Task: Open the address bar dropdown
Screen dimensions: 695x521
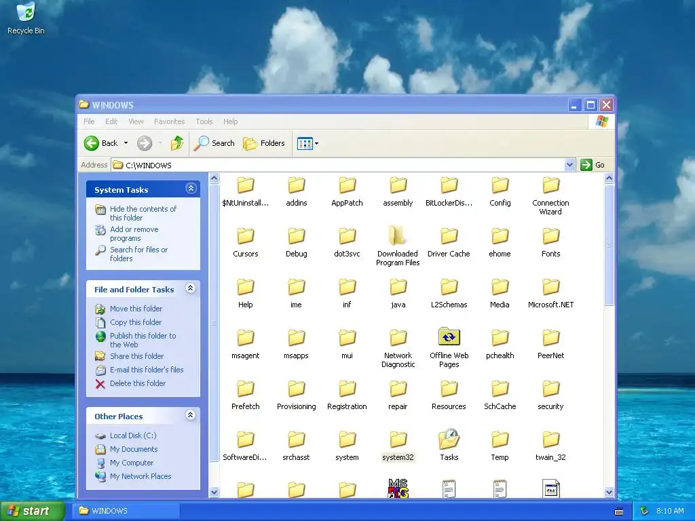Action: [569, 165]
